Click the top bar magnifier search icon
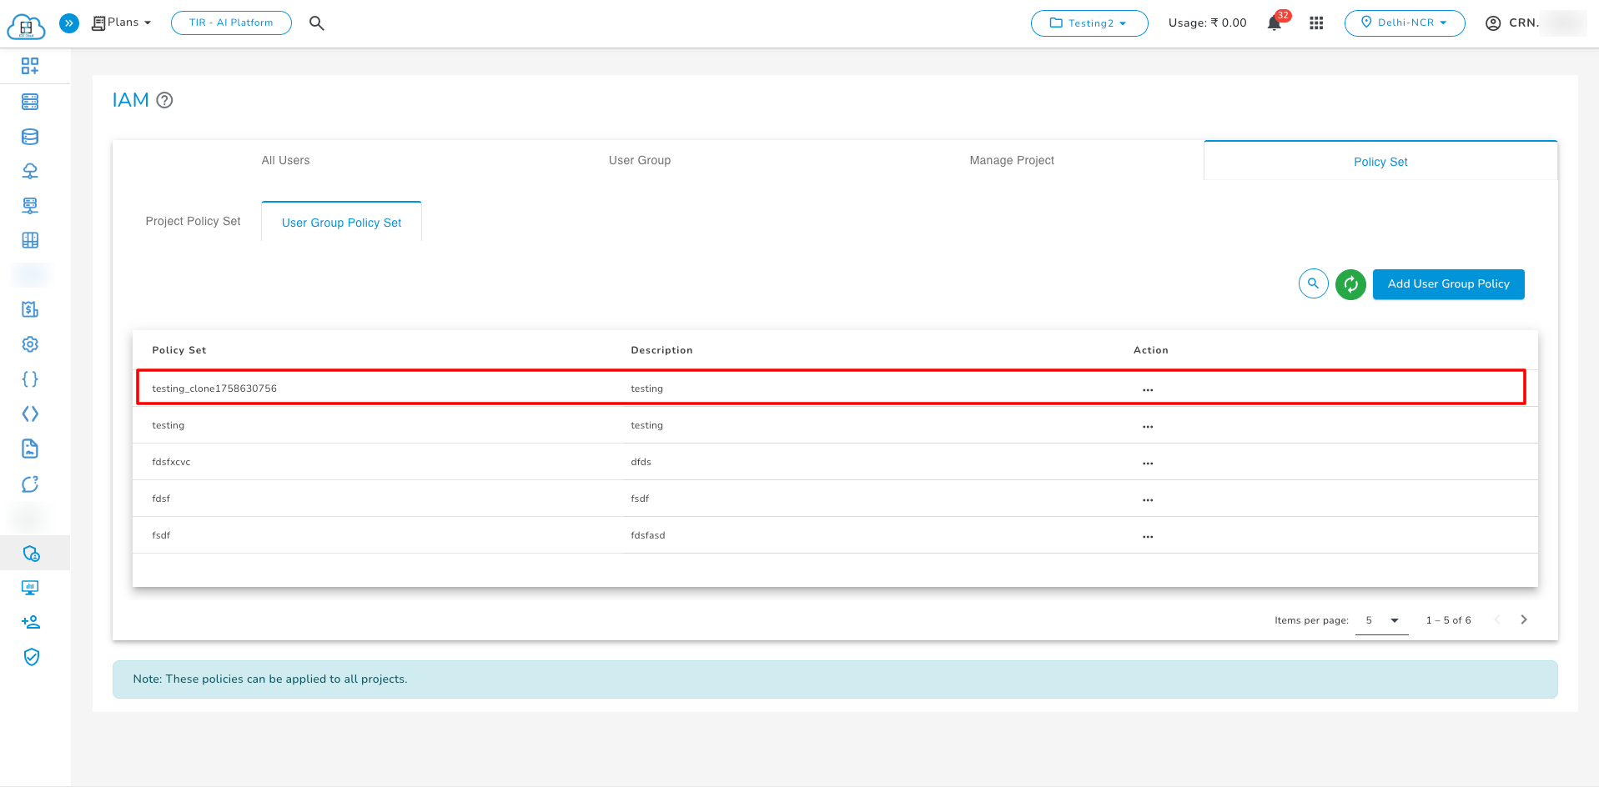This screenshot has width=1599, height=787. coord(316,23)
